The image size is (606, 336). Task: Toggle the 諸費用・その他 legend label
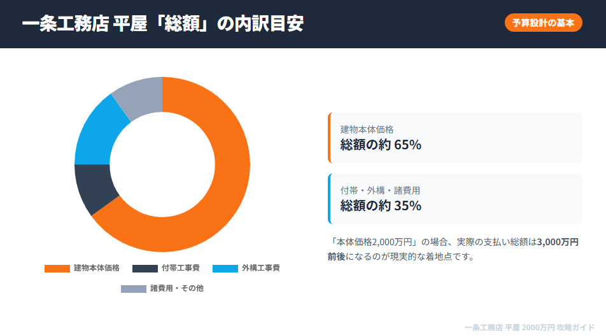click(177, 288)
